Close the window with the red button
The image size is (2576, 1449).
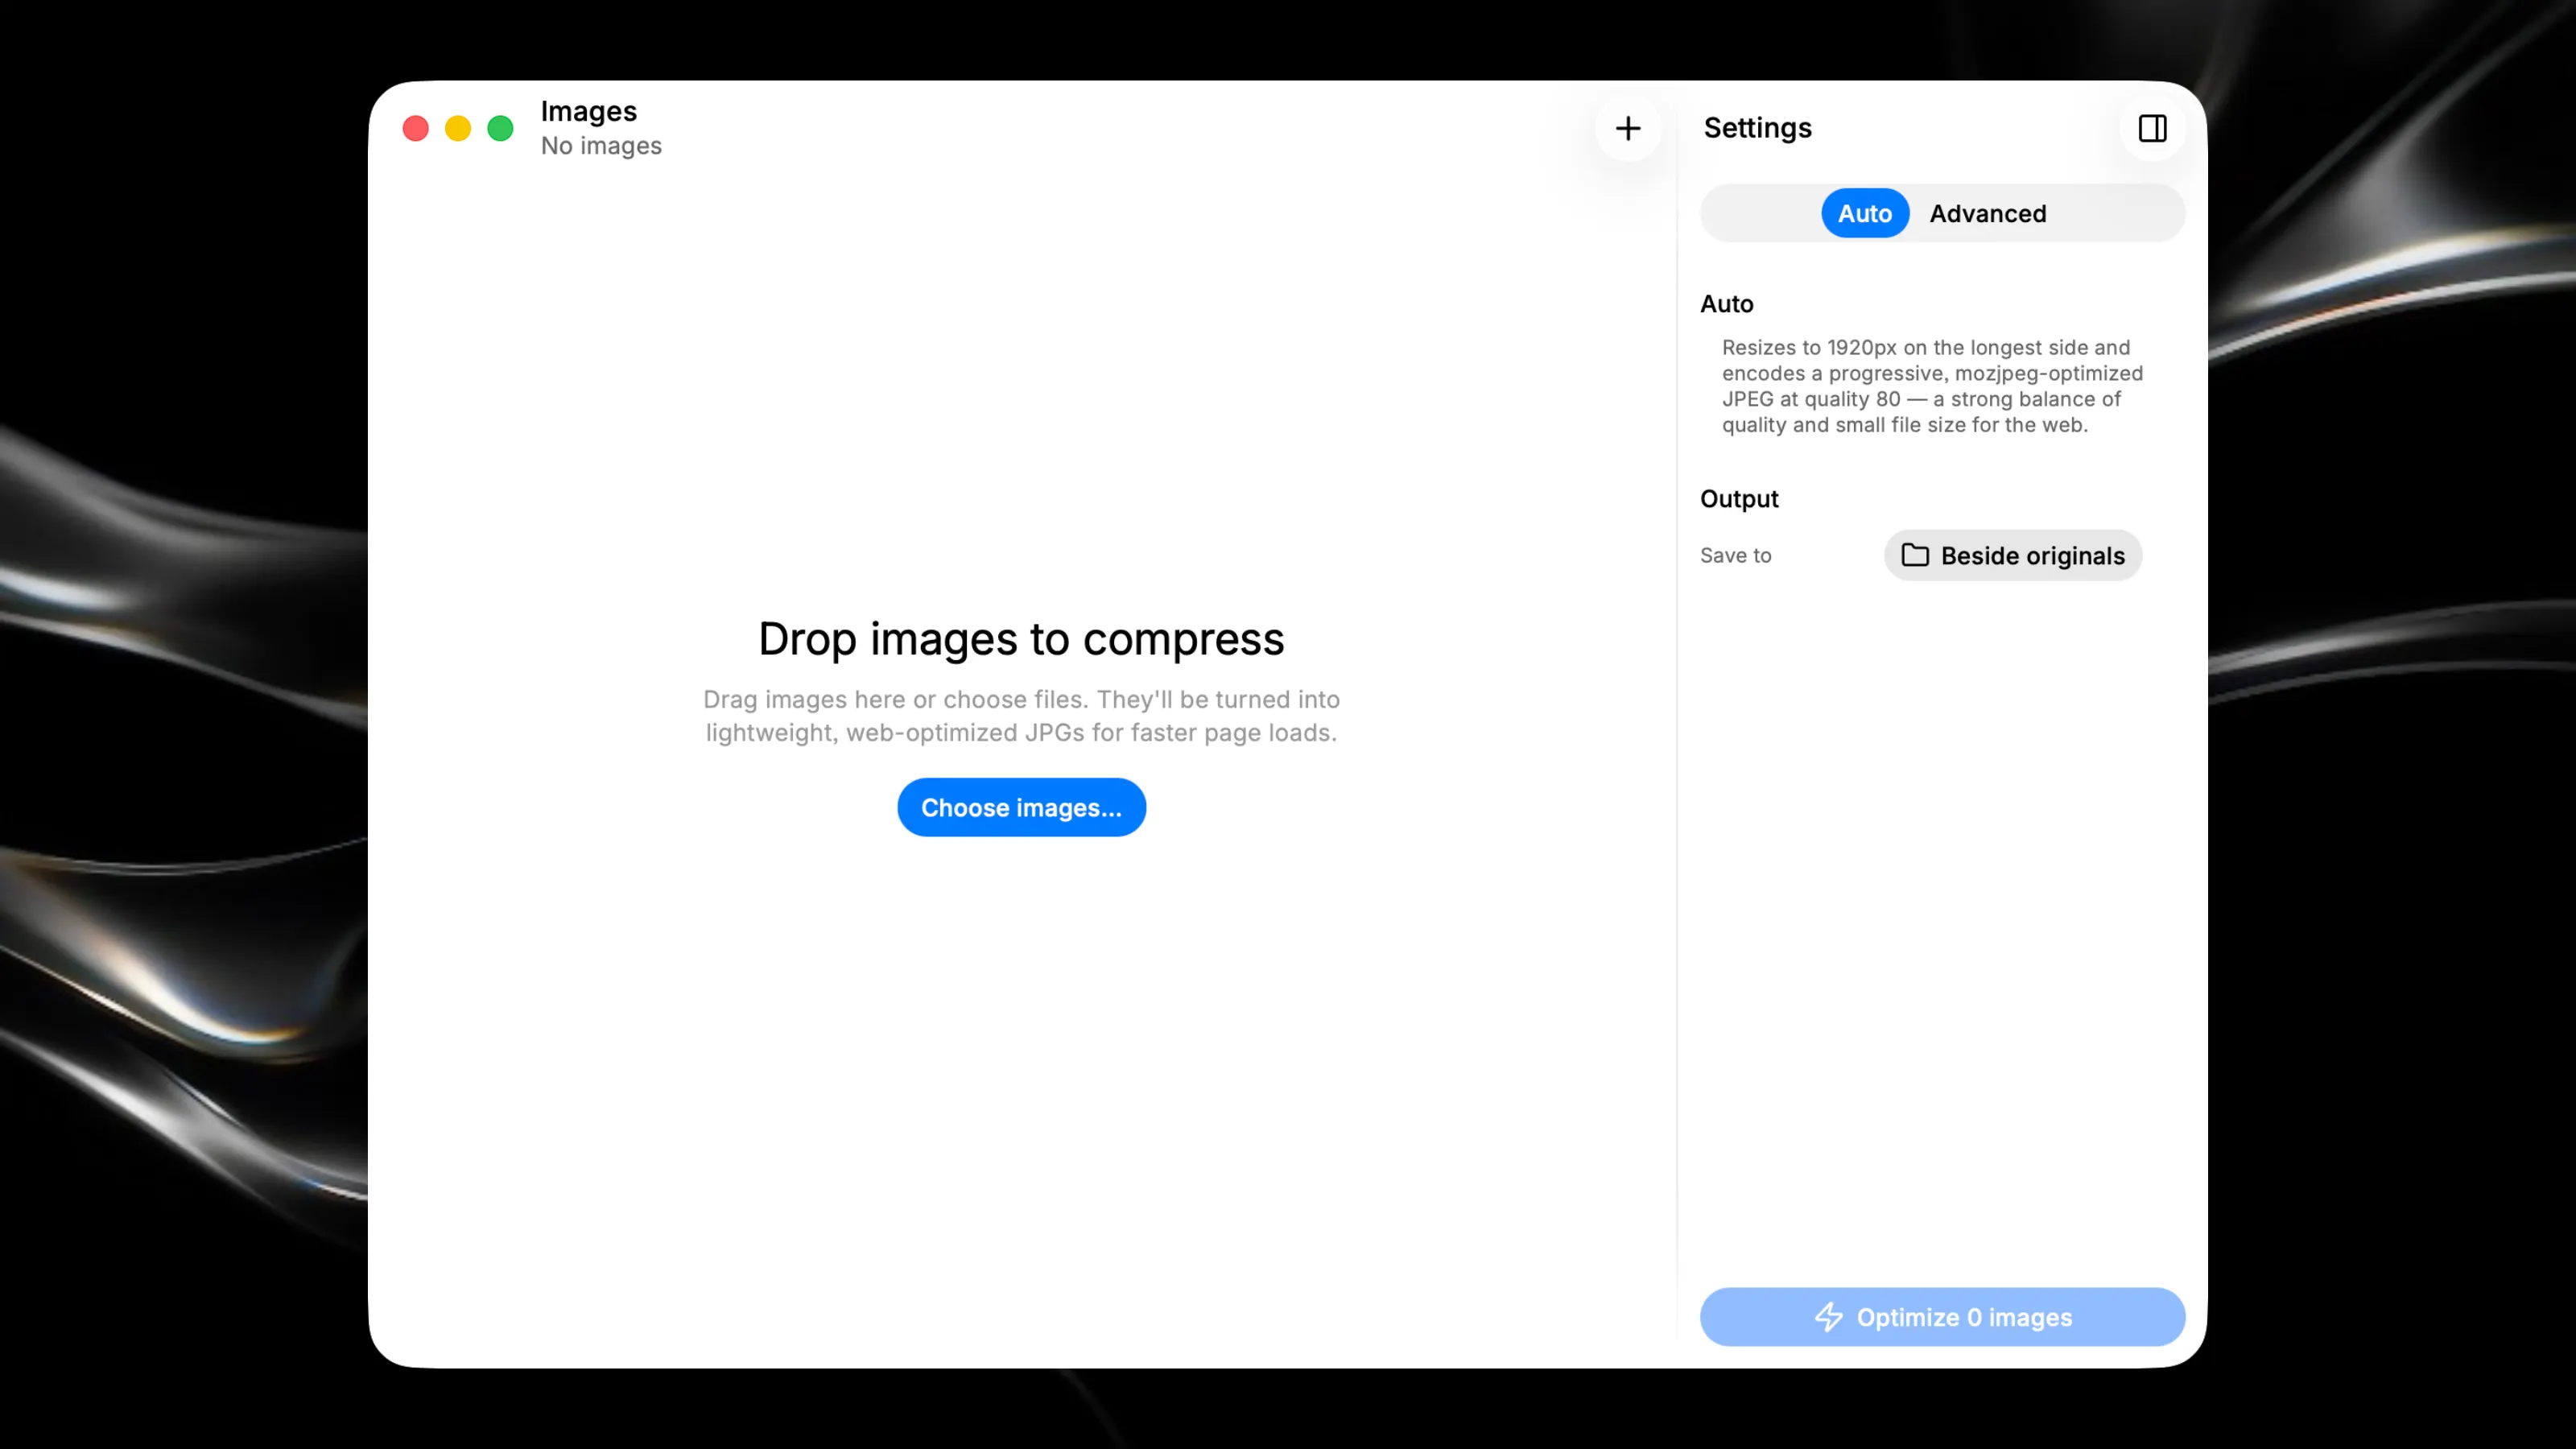pyautogui.click(x=416, y=128)
